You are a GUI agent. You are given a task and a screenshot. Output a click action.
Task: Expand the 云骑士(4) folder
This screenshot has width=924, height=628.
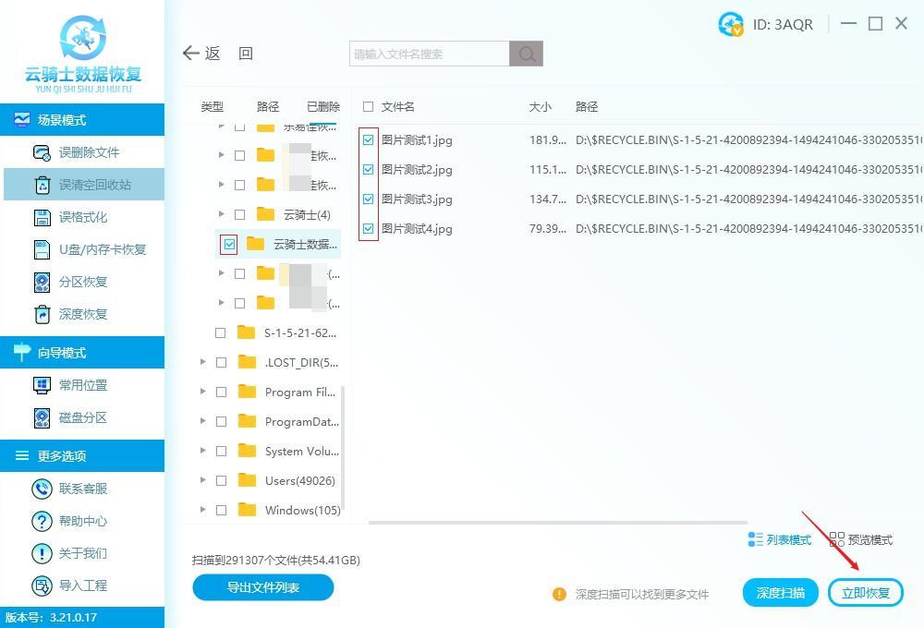pos(221,214)
